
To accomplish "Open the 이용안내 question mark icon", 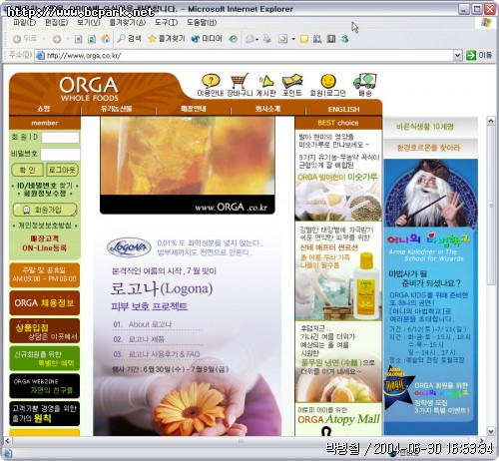I will (211, 86).
